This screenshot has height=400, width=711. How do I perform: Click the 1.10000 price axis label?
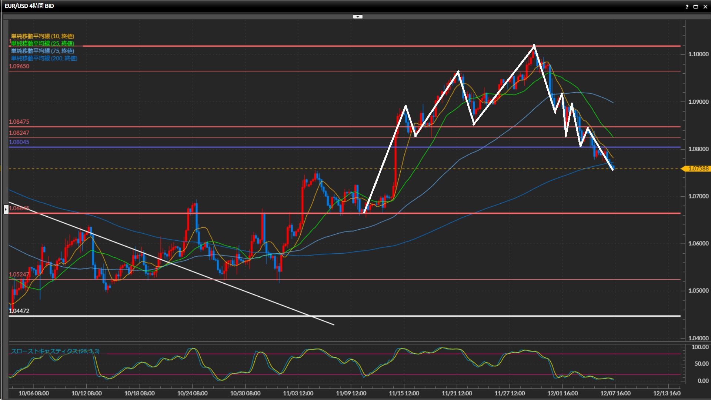698,54
